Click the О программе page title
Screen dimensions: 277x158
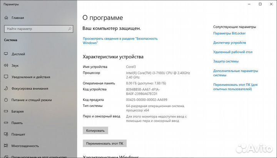click(x=103, y=18)
